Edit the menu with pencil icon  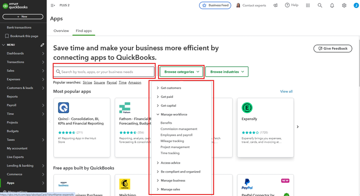pyautogui.click(x=42, y=45)
